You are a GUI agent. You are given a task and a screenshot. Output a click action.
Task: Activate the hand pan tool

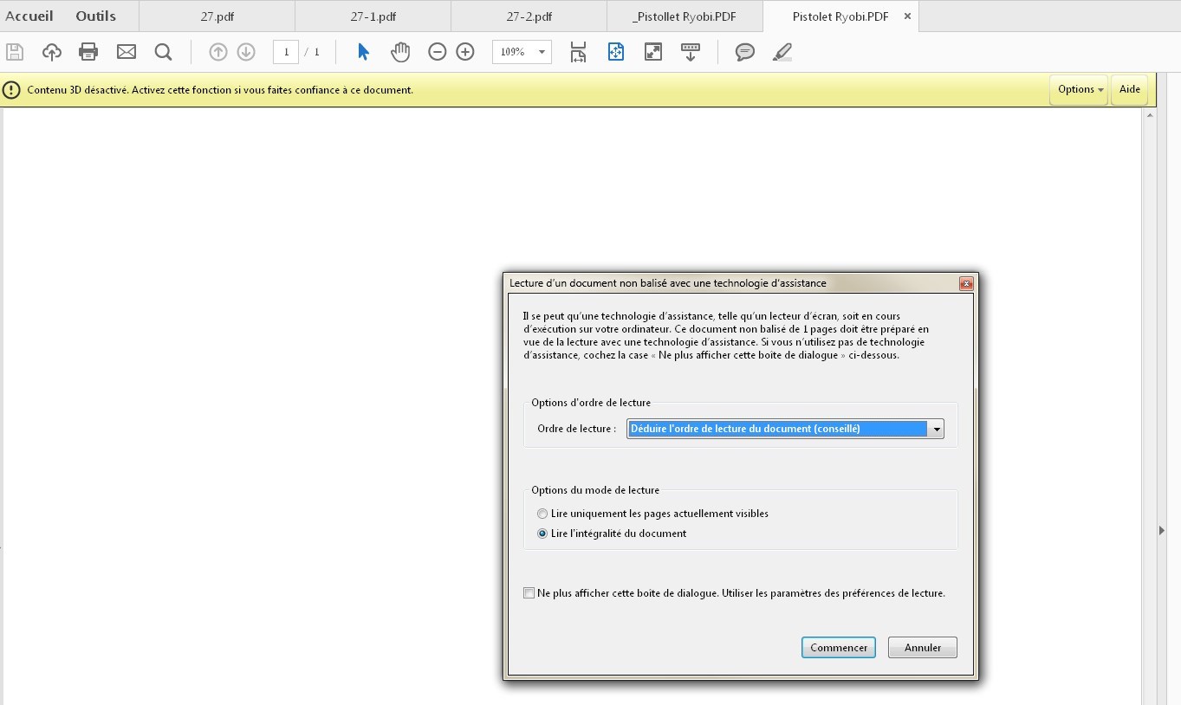click(x=399, y=52)
